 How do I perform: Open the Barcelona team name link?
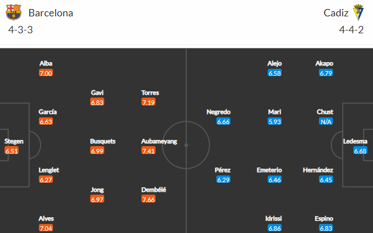pos(51,13)
